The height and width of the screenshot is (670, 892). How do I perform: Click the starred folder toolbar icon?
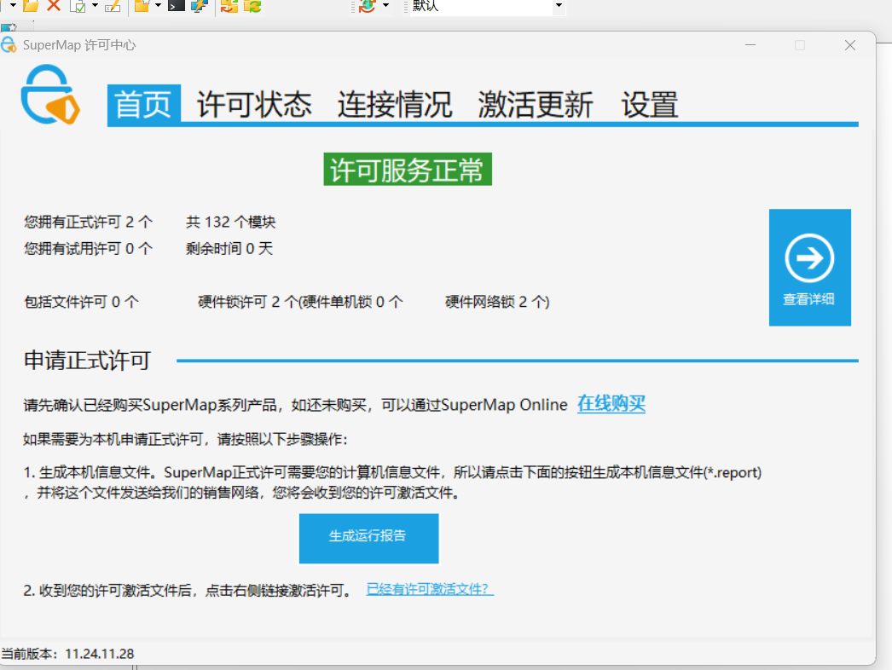tap(142, 6)
